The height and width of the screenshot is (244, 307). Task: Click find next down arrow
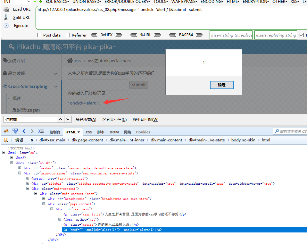[68, 119]
